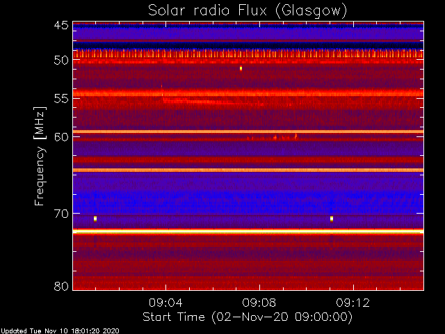Click the left yellow spot just below 70 MHz
This screenshot has height=334, width=445.
click(x=95, y=218)
